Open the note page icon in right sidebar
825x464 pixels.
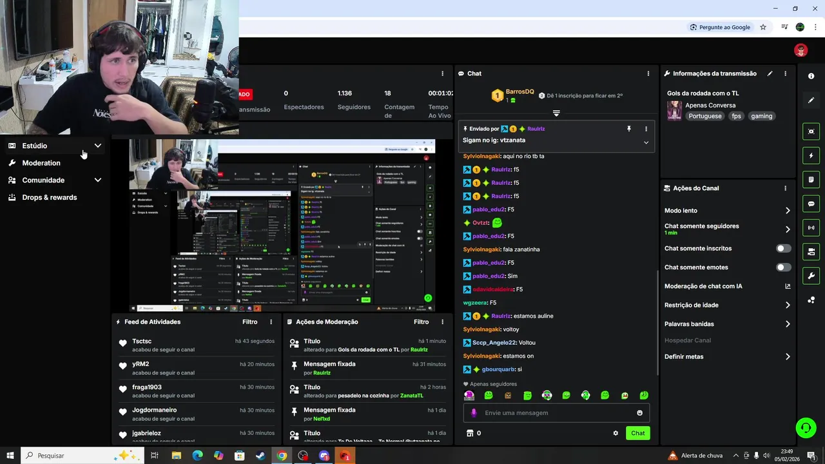(x=811, y=179)
